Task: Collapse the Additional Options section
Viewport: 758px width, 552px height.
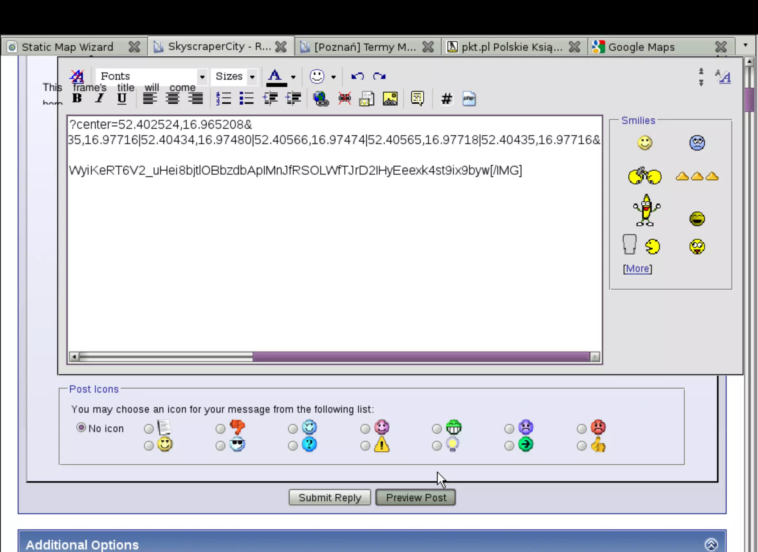Action: [x=711, y=544]
